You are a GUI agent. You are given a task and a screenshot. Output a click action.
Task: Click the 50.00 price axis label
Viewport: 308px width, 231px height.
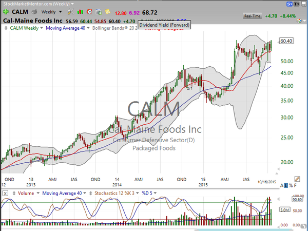pos(287,61)
